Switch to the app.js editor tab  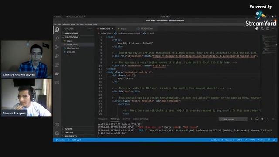click(123, 29)
